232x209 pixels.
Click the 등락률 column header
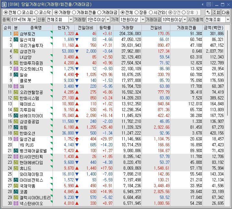105,28
